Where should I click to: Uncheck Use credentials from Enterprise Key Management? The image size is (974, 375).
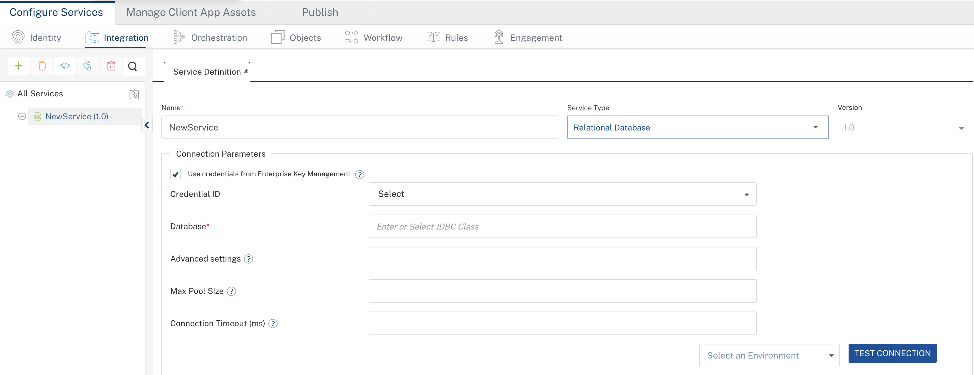point(175,174)
